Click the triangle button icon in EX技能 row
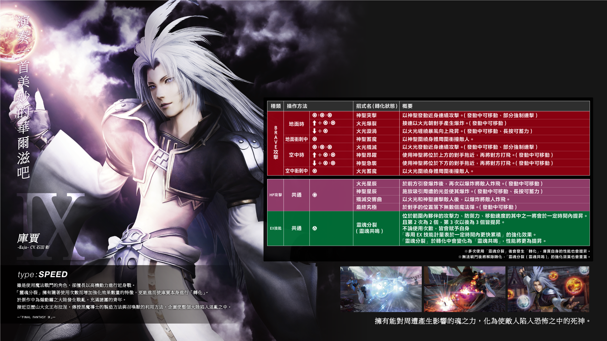 pyautogui.click(x=315, y=228)
